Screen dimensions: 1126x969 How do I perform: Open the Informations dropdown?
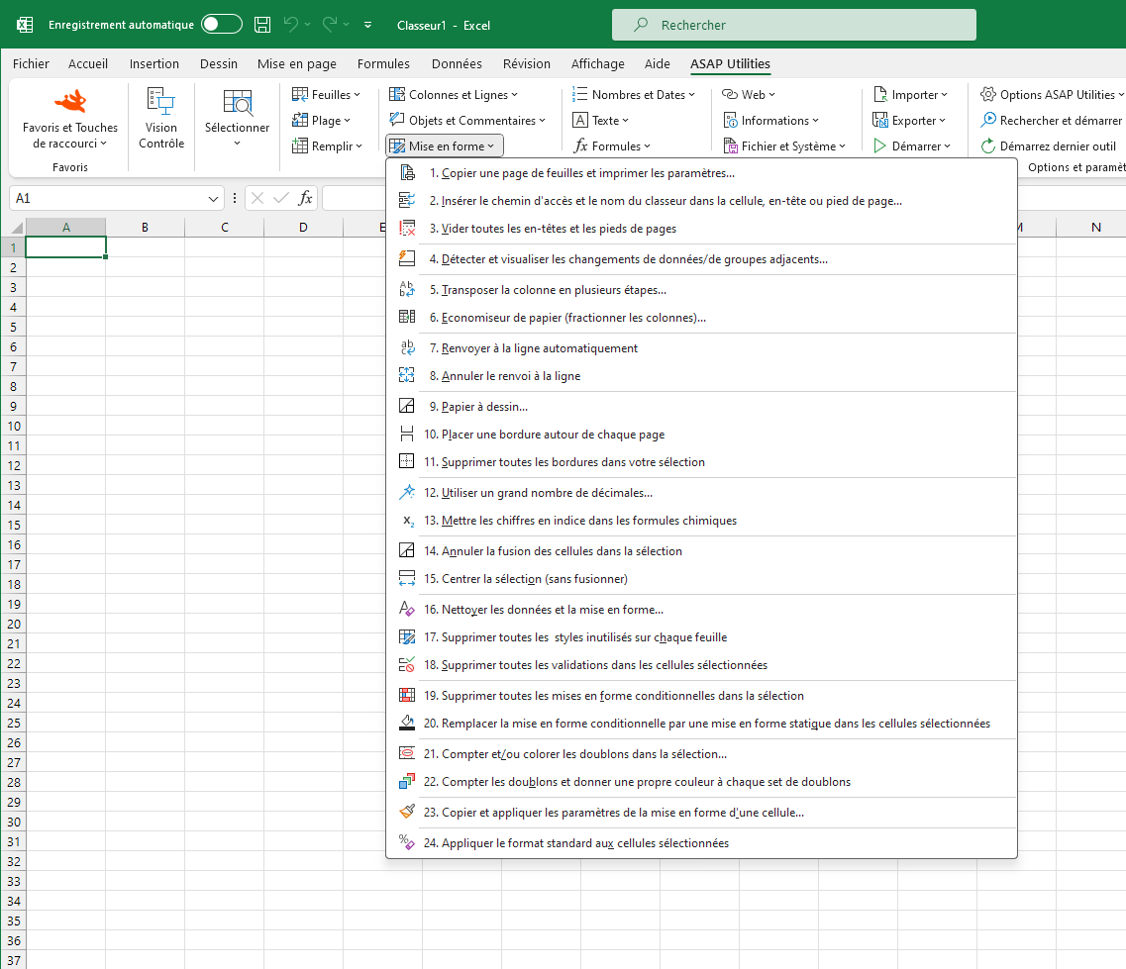(770, 121)
